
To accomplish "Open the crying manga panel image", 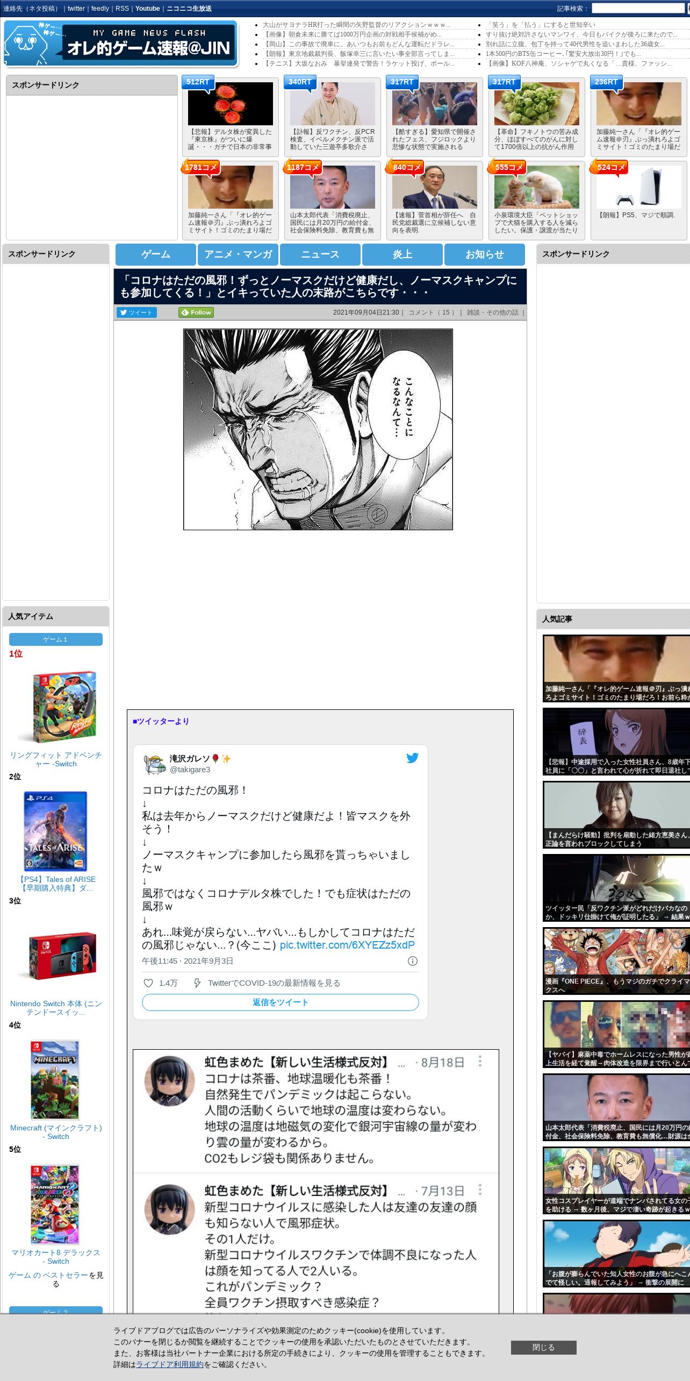I will [318, 430].
